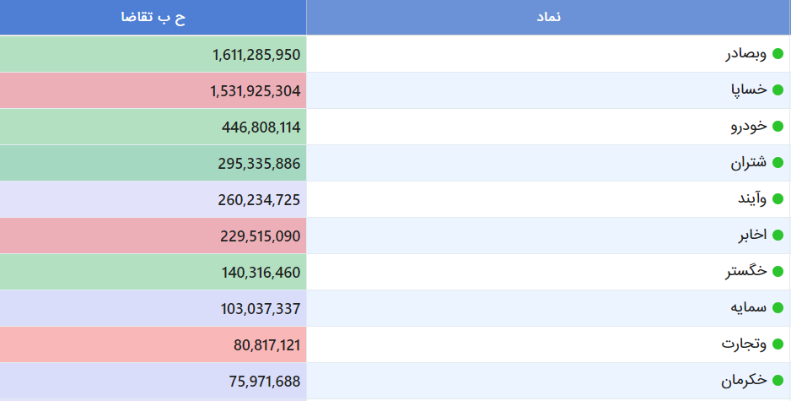The height and width of the screenshot is (401, 791).
Task: Open the وتجارت symbol name
Action: (x=744, y=344)
